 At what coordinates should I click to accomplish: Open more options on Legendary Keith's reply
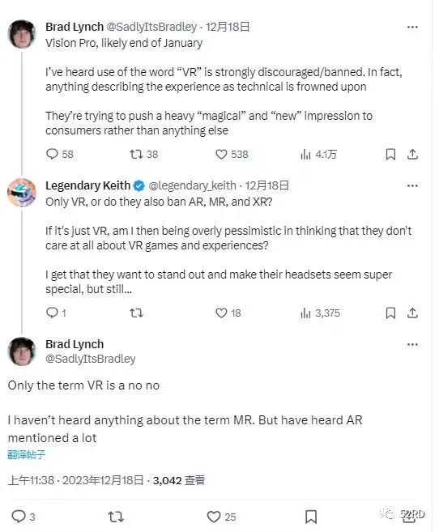(x=412, y=185)
